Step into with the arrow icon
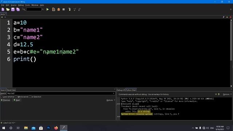Screen dimensions: 233x131 [70, 9]
